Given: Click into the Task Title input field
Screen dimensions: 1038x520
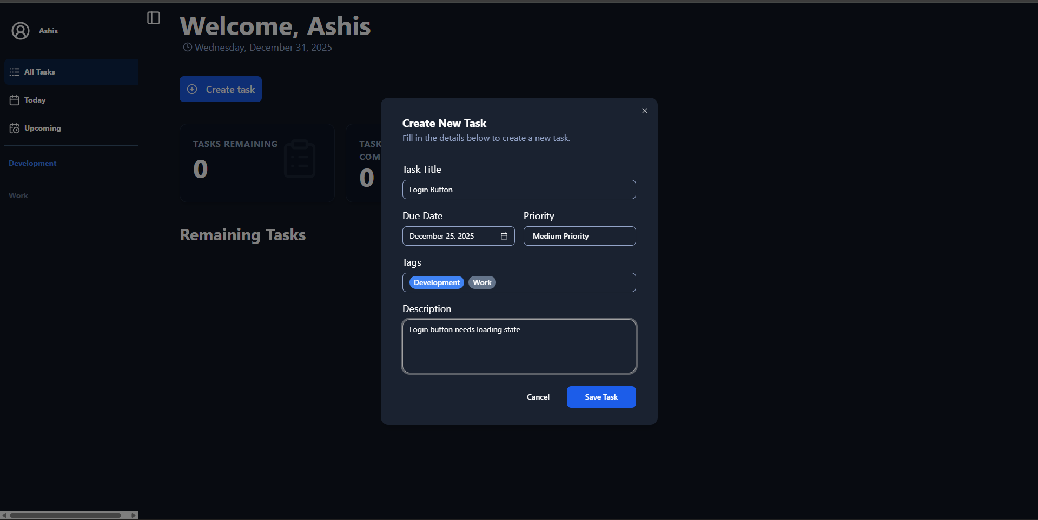Looking at the screenshot, I should click(x=519, y=190).
